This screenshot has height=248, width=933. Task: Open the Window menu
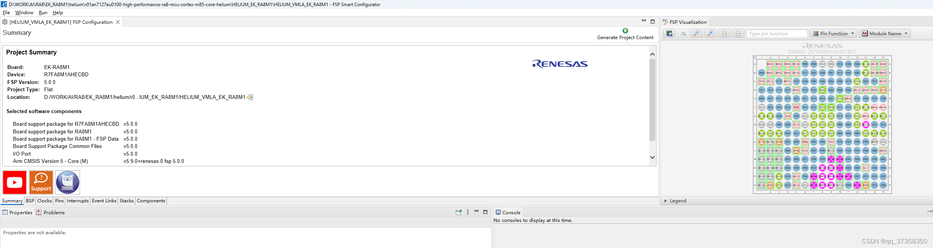point(24,13)
